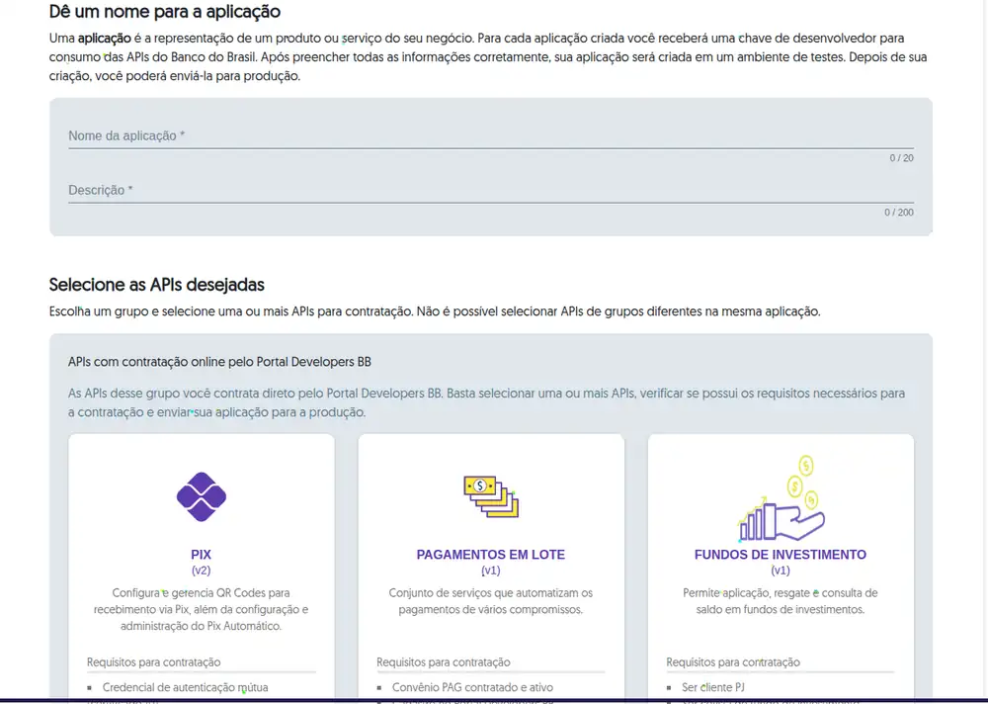Open the PIX card title
Image resolution: width=988 pixels, height=704 pixels.
(201, 555)
